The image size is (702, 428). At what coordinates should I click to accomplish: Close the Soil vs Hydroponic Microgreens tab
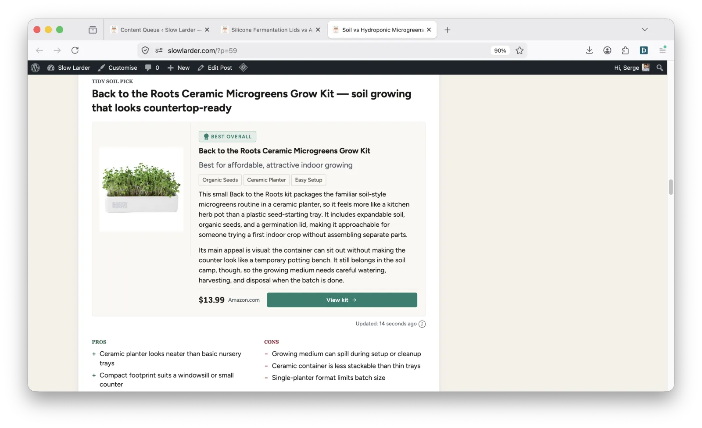click(x=429, y=30)
